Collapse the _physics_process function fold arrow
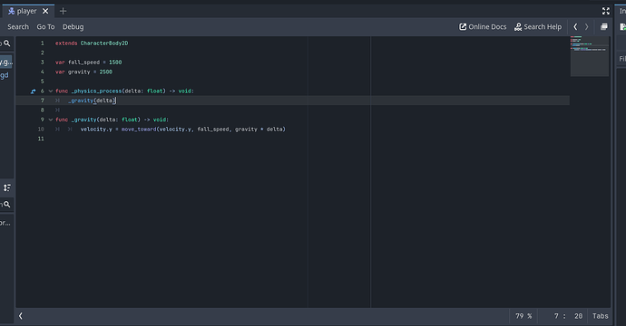The height and width of the screenshot is (326, 626). [x=51, y=91]
